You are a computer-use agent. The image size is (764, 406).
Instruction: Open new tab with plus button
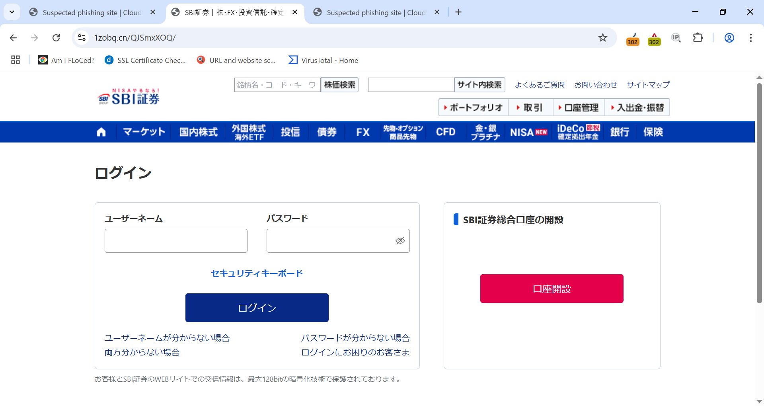tap(458, 12)
